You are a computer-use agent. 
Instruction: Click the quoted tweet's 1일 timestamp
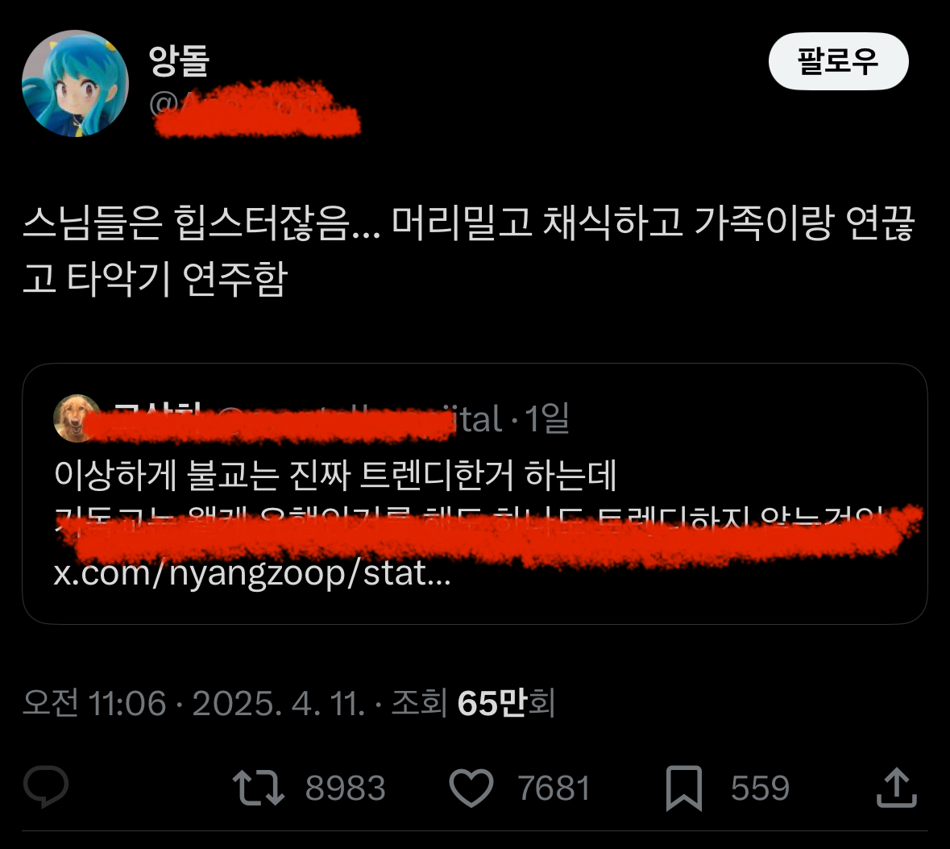click(x=546, y=418)
